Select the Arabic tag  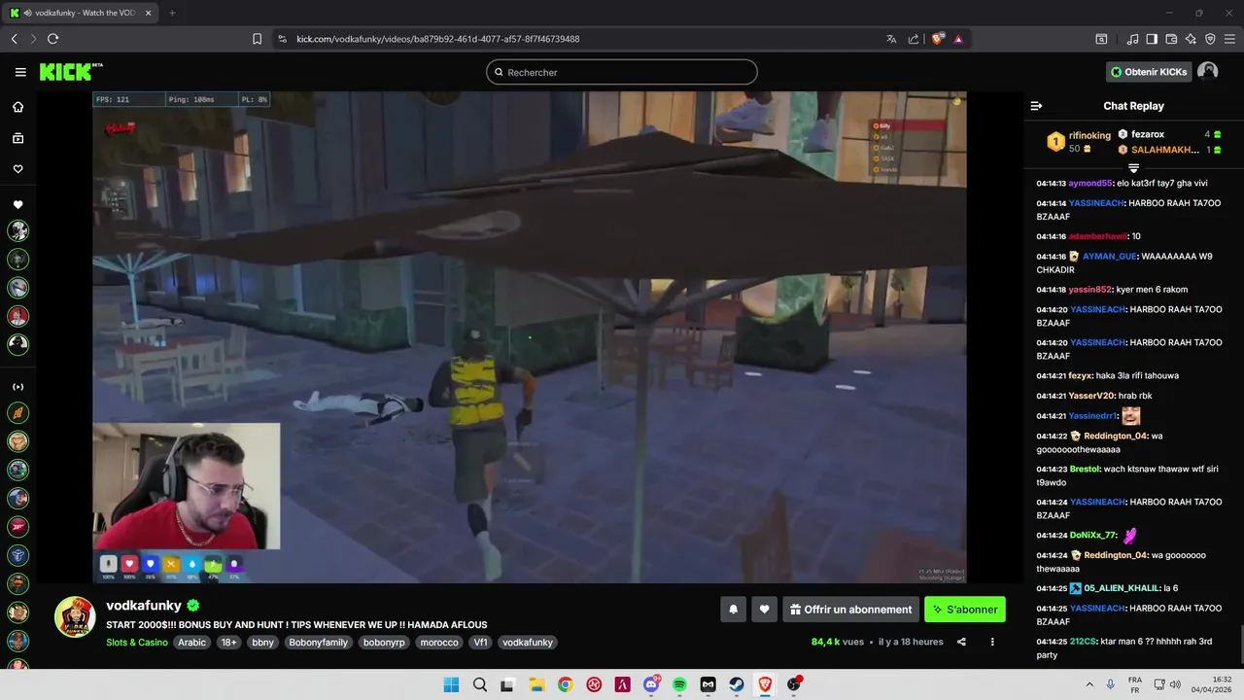[x=191, y=643]
